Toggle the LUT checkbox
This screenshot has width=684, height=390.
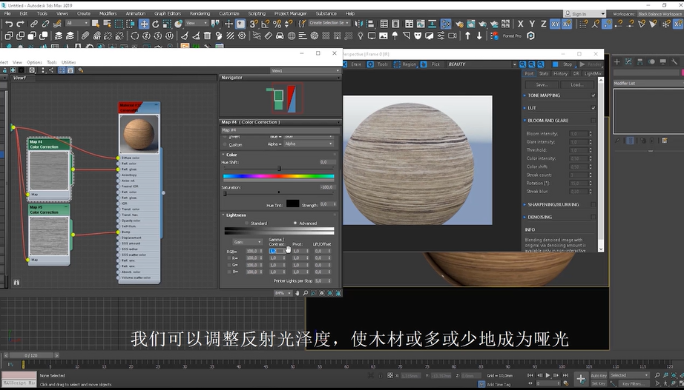point(593,107)
